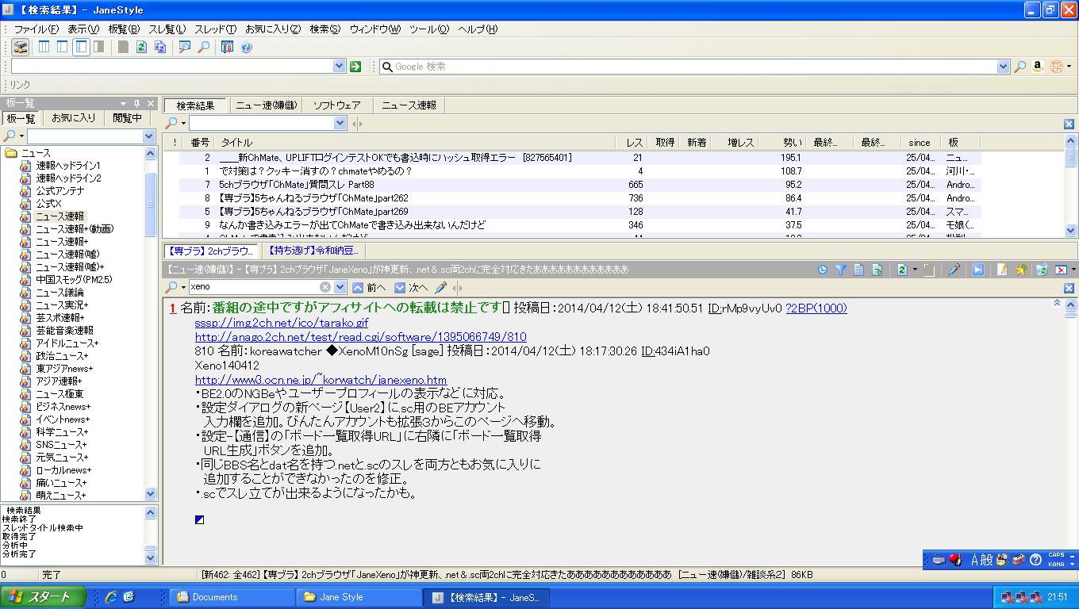Viewport: 1079px width, 609px height.
Task: Open the janexeno.htm hyperlink
Action: pos(321,380)
